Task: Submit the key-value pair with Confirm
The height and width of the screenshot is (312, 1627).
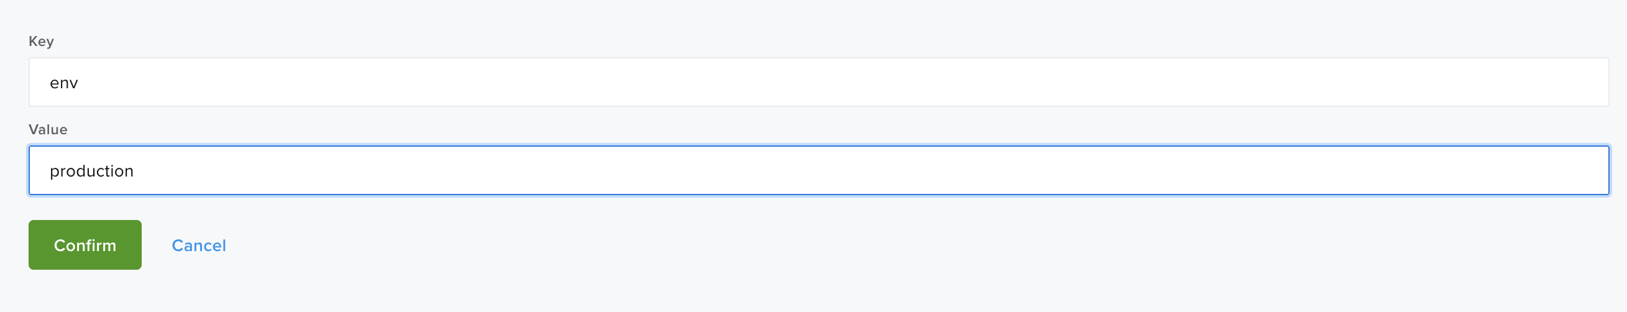Action: coord(85,245)
